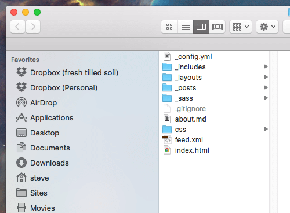
Task: Click the index.html file name
Action: (192, 150)
